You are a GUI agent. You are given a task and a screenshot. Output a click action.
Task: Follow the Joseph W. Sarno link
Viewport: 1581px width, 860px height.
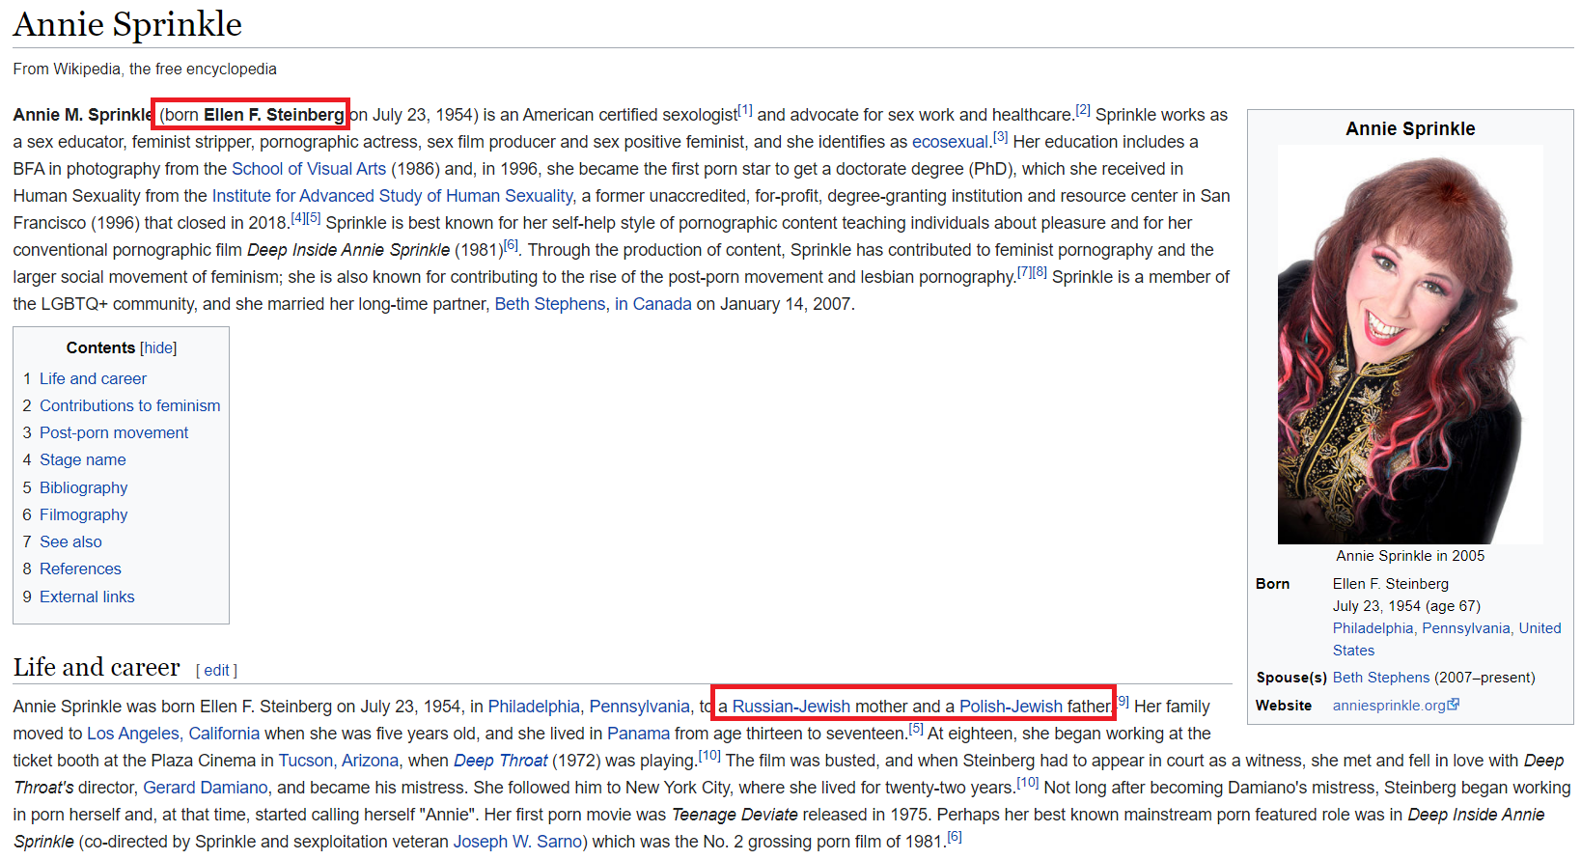pyautogui.click(x=518, y=842)
